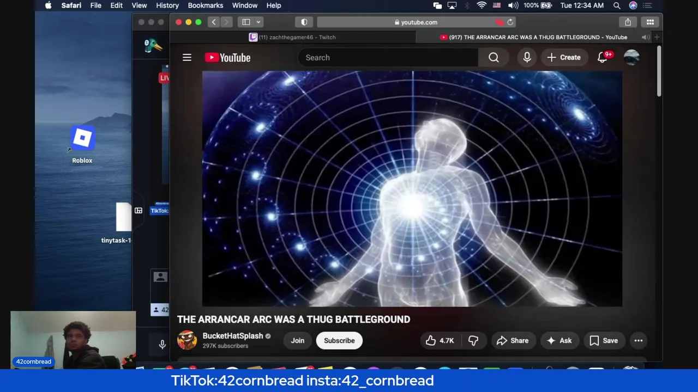This screenshot has width=698, height=392.
Task: Click the 297K subscribers text
Action: pos(225,346)
